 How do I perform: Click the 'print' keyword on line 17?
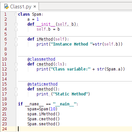tap(43, 94)
